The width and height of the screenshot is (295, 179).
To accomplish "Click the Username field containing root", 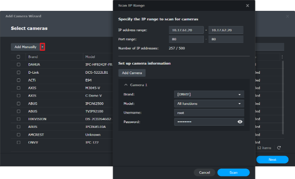I will point(209,113).
